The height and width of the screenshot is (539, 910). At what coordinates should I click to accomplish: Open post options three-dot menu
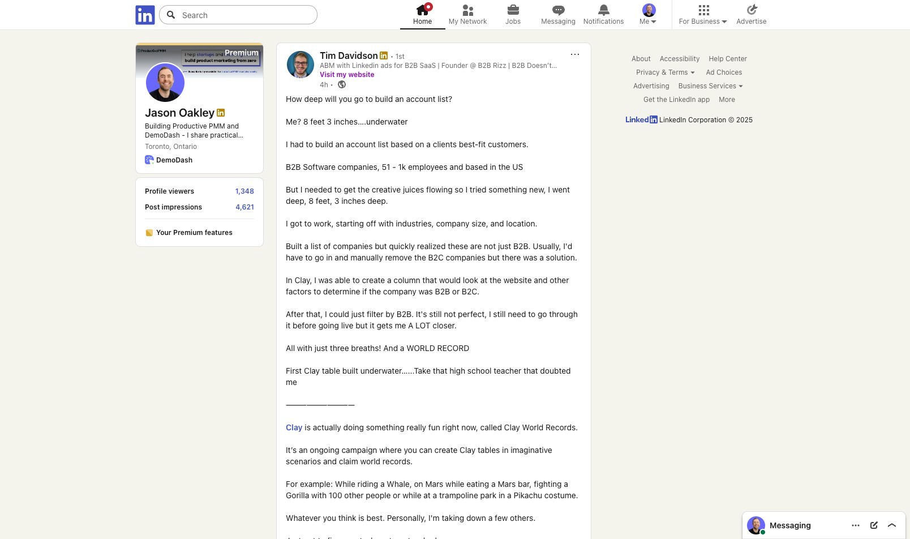[575, 54]
